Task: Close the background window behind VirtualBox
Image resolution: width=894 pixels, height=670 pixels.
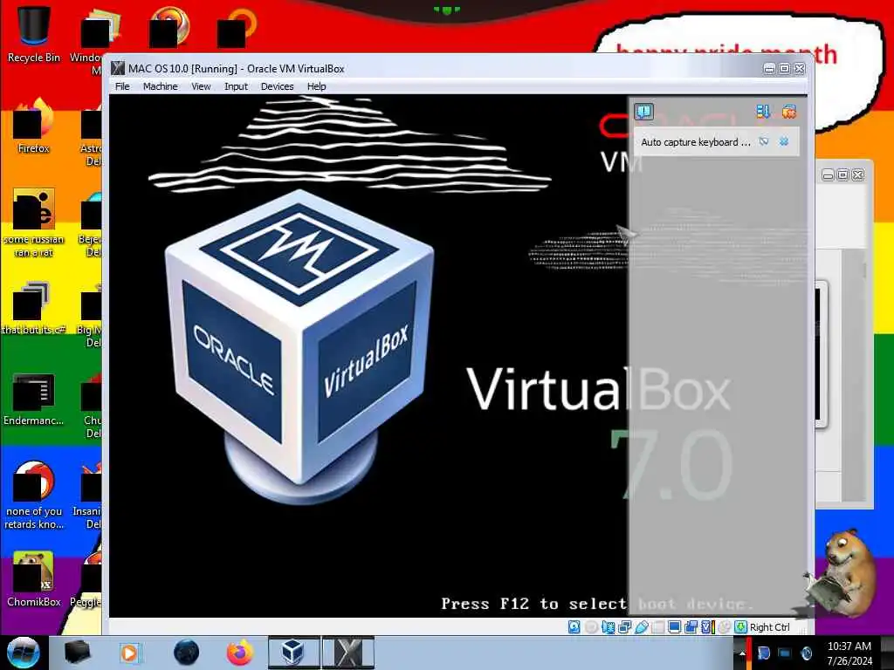Action: point(857,174)
